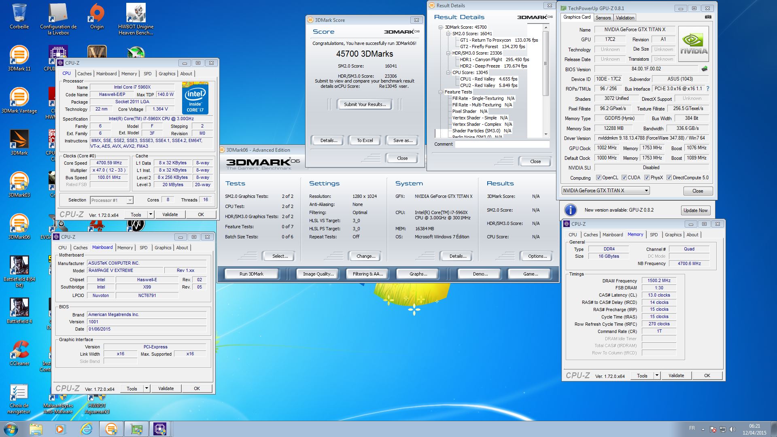Open HWBOT Unigine Heaven Benchmark shortcut
Image resolution: width=777 pixels, height=437 pixels.
point(136,19)
